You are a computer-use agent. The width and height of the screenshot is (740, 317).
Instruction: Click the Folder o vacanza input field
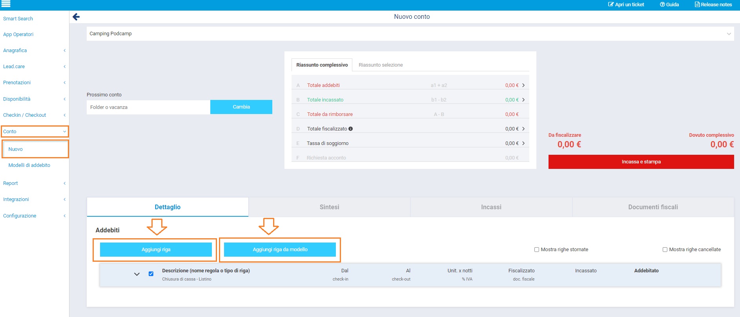coord(148,107)
